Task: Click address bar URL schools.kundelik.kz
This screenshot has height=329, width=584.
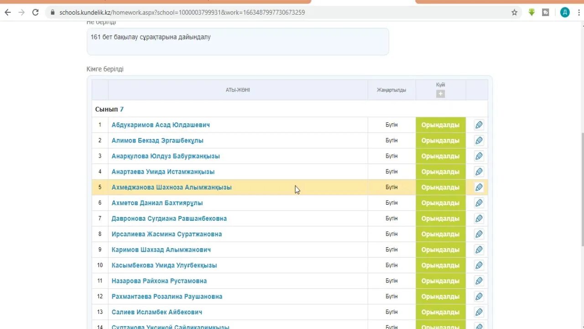Action: pyautogui.click(x=182, y=12)
